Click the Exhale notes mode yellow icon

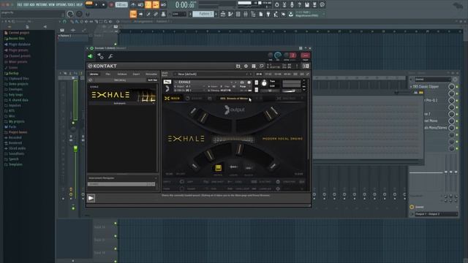pyautogui.click(x=218, y=167)
